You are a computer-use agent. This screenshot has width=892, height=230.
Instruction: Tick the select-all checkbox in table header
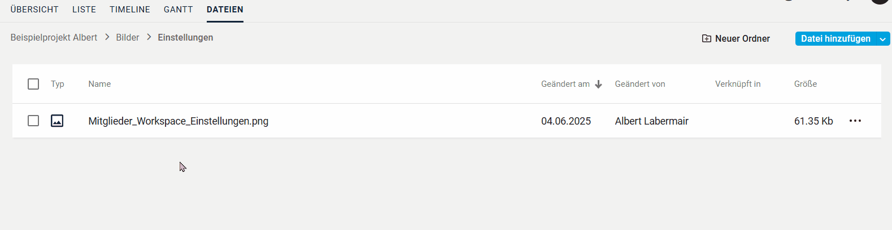click(x=33, y=84)
